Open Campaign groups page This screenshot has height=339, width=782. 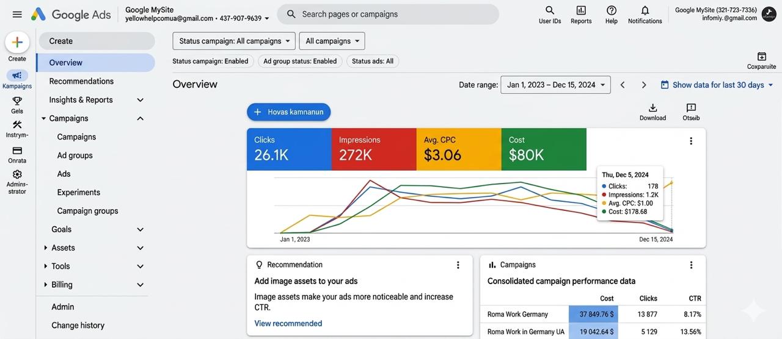click(x=87, y=211)
